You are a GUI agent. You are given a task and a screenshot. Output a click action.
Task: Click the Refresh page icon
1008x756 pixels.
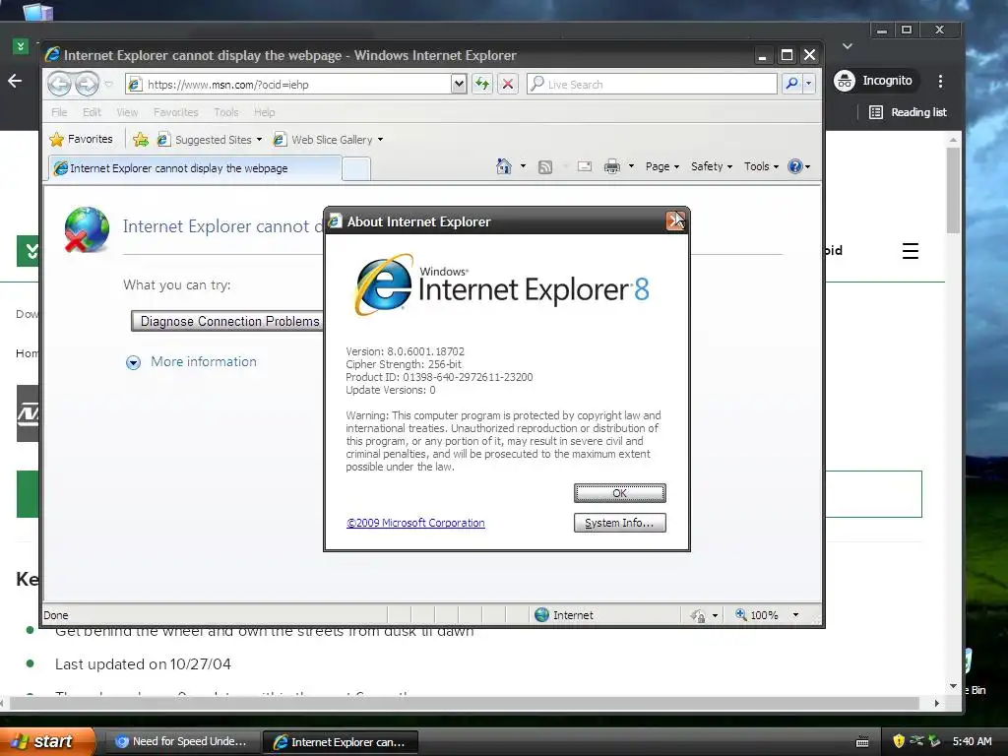point(482,84)
